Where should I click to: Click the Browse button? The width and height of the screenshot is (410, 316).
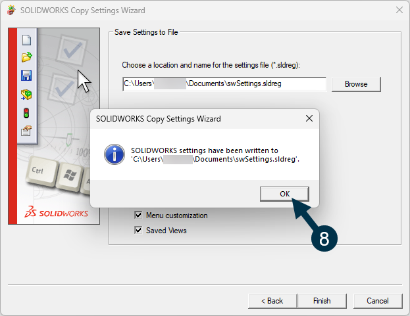[x=356, y=84]
